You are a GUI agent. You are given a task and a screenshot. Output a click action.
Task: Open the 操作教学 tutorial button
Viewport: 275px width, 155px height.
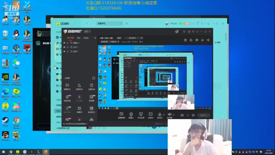tap(133, 38)
